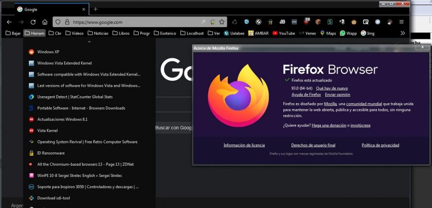Click the cookie extension icon
The image size is (432, 208).
point(318,22)
